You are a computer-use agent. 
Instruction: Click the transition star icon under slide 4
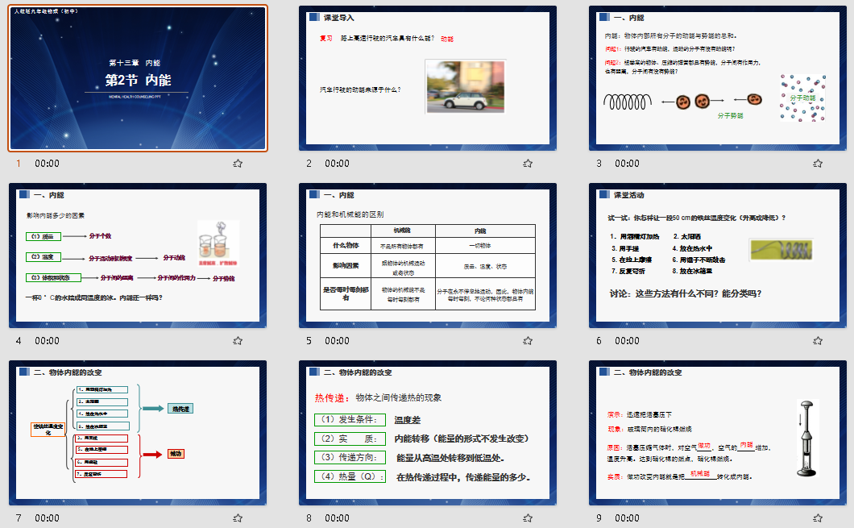click(x=238, y=341)
